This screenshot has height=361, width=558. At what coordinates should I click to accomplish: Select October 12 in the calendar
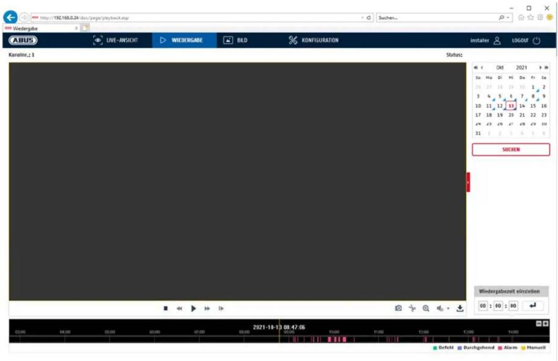pos(500,106)
